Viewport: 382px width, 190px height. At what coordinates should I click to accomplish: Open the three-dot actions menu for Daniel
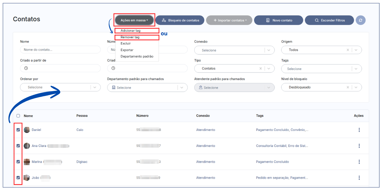tap(359, 130)
